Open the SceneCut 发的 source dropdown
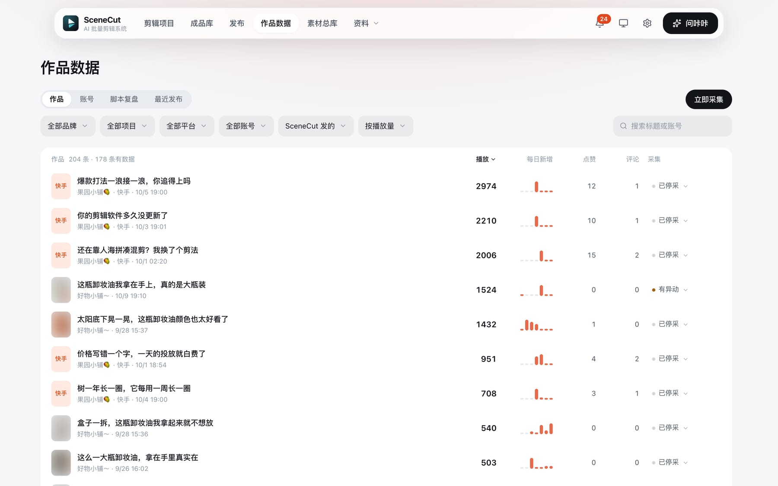The image size is (778, 486). [316, 126]
